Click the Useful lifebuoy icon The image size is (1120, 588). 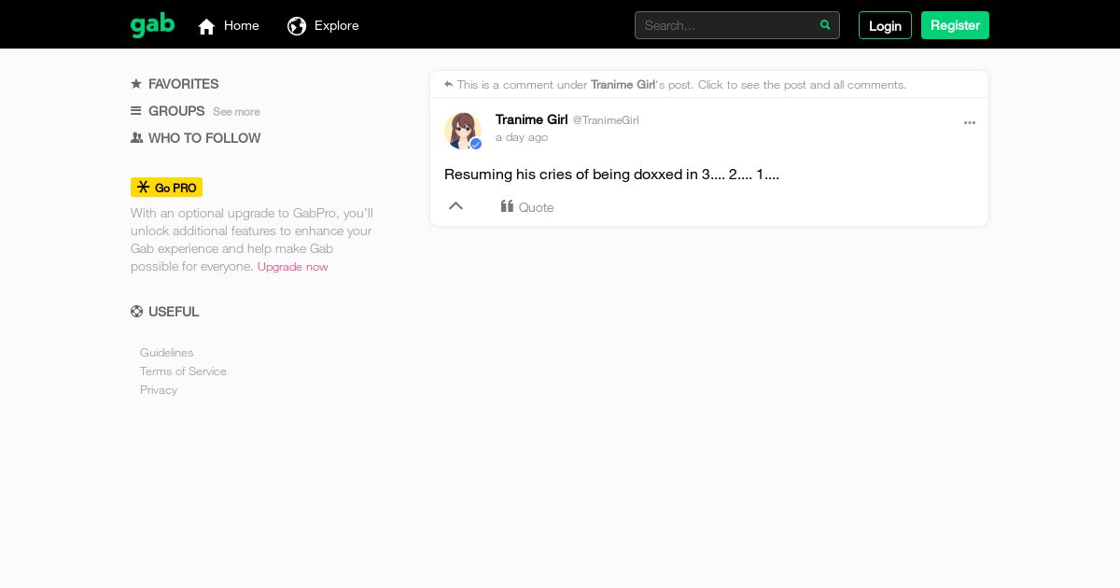pyautogui.click(x=136, y=312)
